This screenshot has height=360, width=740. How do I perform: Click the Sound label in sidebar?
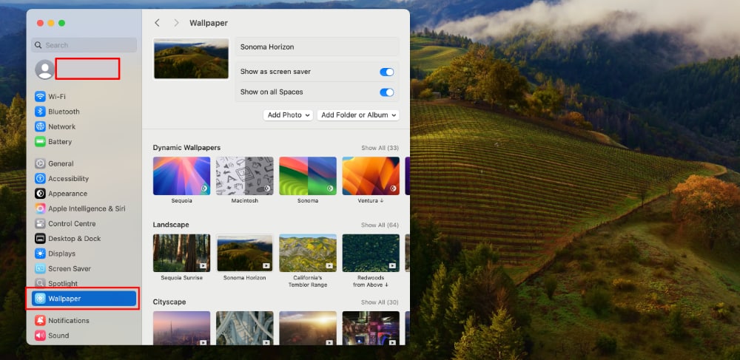pyautogui.click(x=58, y=336)
